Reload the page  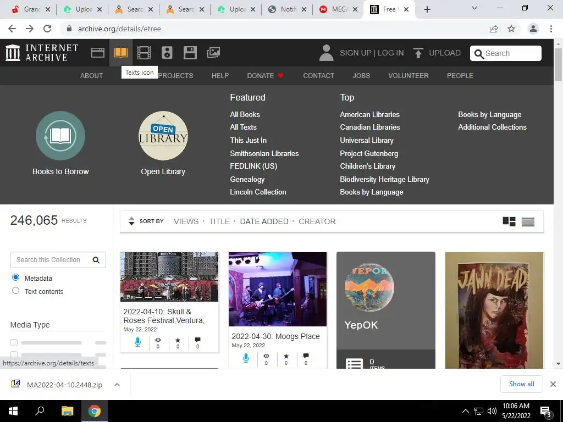[47, 29]
